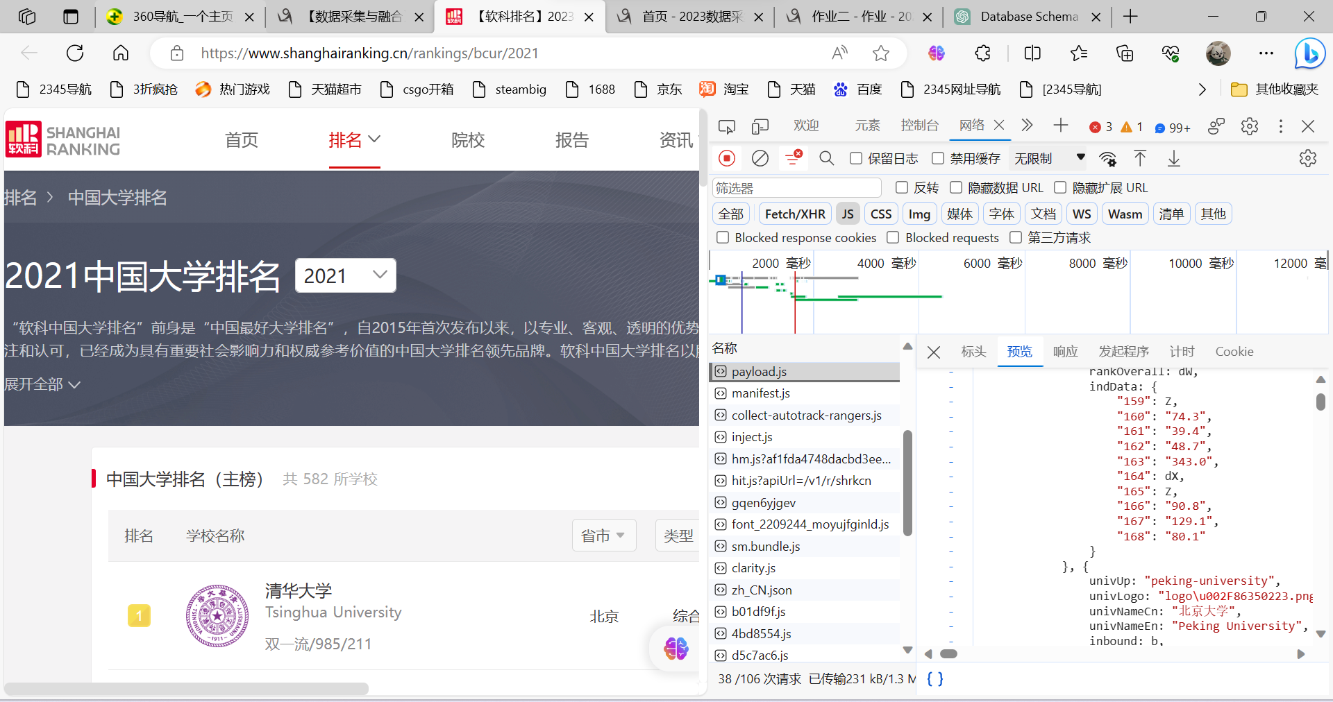The height and width of the screenshot is (702, 1333).
Task: Open DevTools settings gear icon
Action: click(x=1250, y=126)
